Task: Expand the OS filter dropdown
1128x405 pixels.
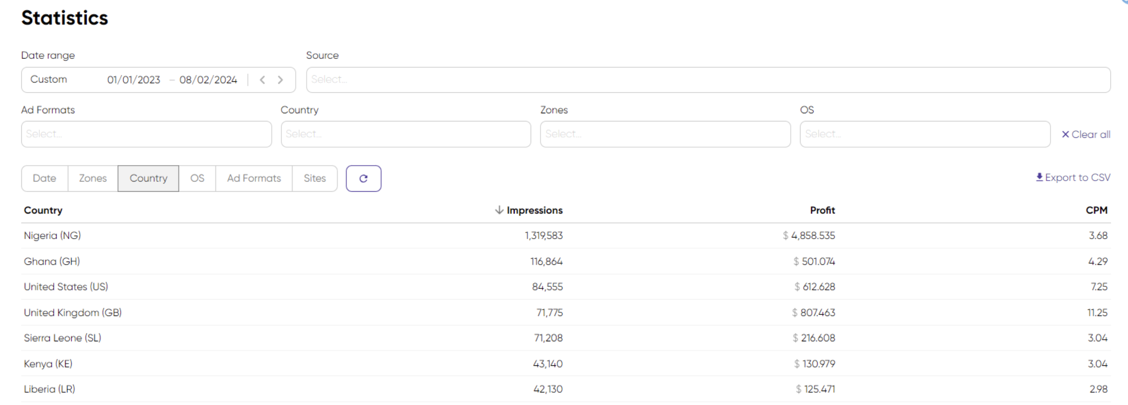Action: tap(925, 134)
